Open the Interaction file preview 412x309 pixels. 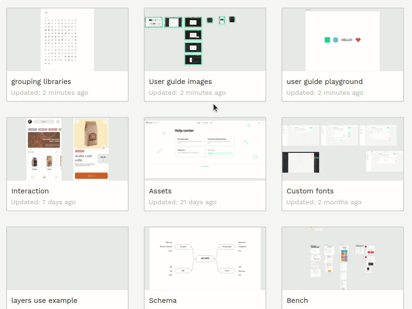[x=67, y=149]
